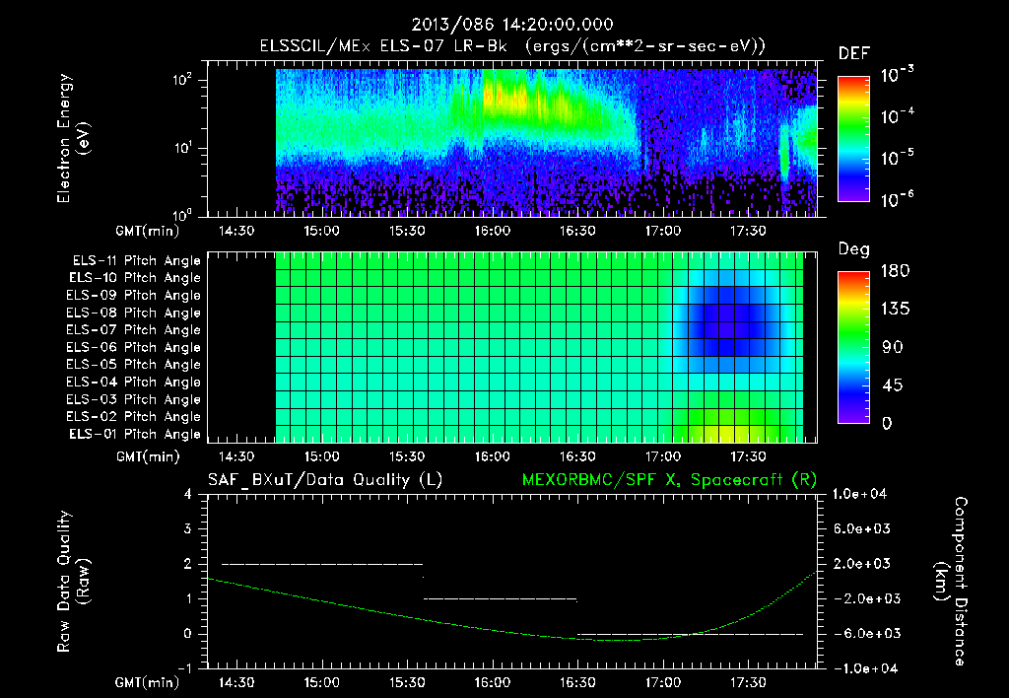Select the ELS-08 Pitch Angle row label

point(133,313)
